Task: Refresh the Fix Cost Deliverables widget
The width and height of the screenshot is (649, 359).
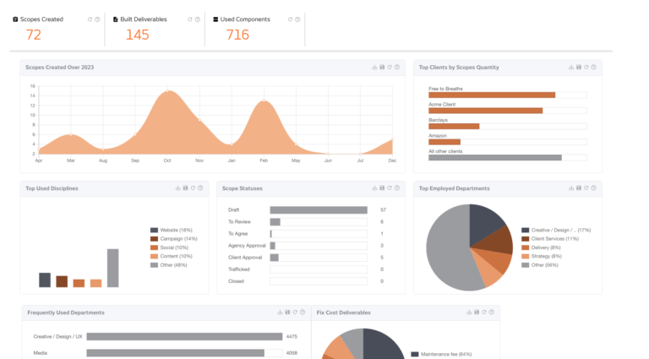Action: (484, 313)
